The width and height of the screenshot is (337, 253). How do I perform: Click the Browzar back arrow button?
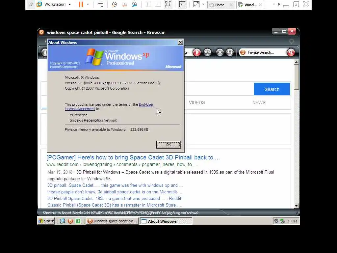(x=44, y=52)
